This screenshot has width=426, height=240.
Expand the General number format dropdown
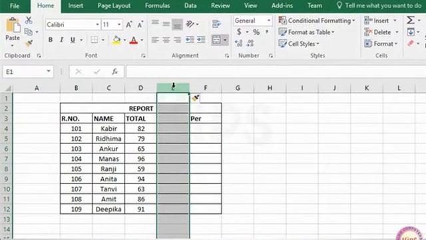pyautogui.click(x=269, y=21)
